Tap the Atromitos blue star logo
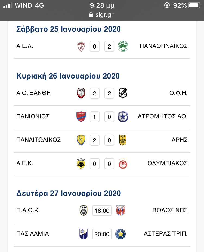Image resolution: width=204 pixels, height=252 pixels. click(123, 117)
